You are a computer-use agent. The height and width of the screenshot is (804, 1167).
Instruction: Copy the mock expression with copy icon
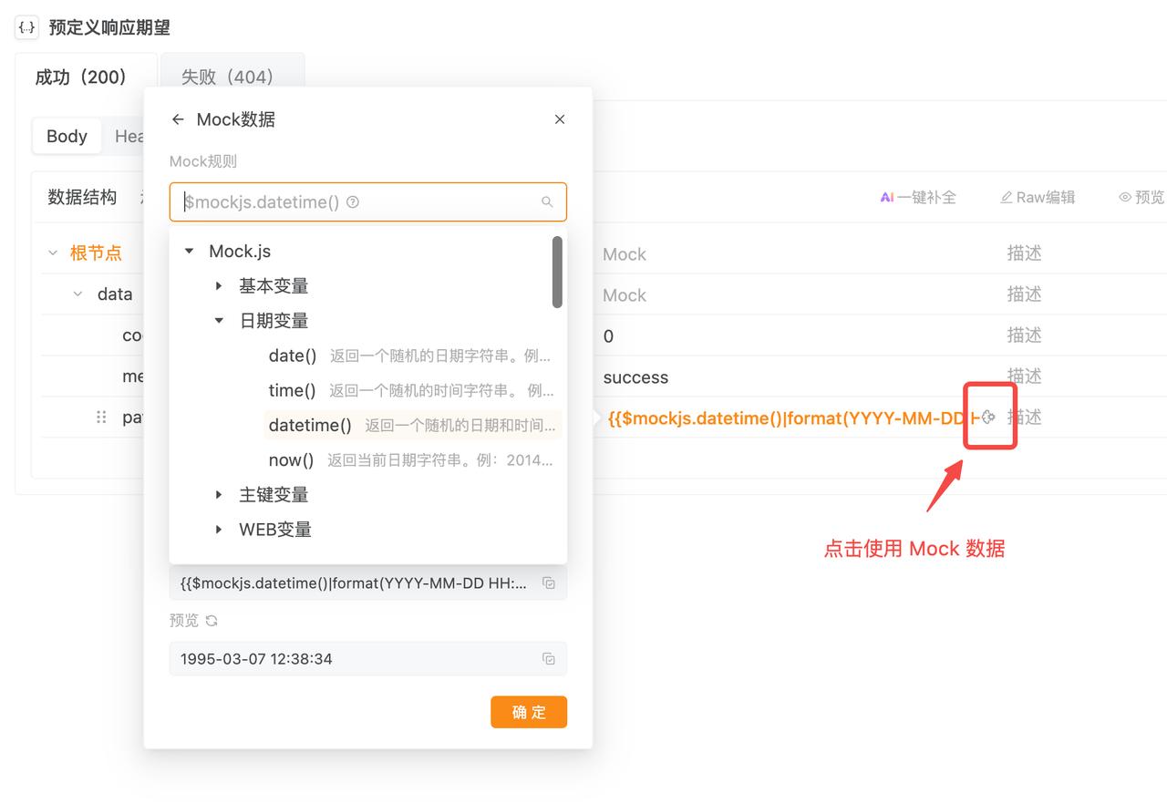(549, 583)
